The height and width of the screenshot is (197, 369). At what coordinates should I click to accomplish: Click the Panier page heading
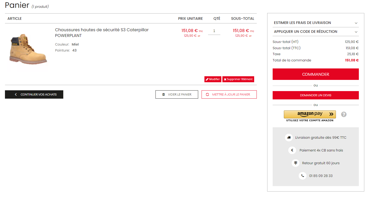pos(17,5)
